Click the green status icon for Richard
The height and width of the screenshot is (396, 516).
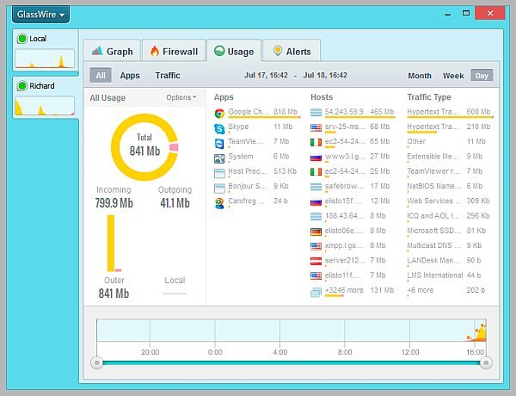(22, 86)
